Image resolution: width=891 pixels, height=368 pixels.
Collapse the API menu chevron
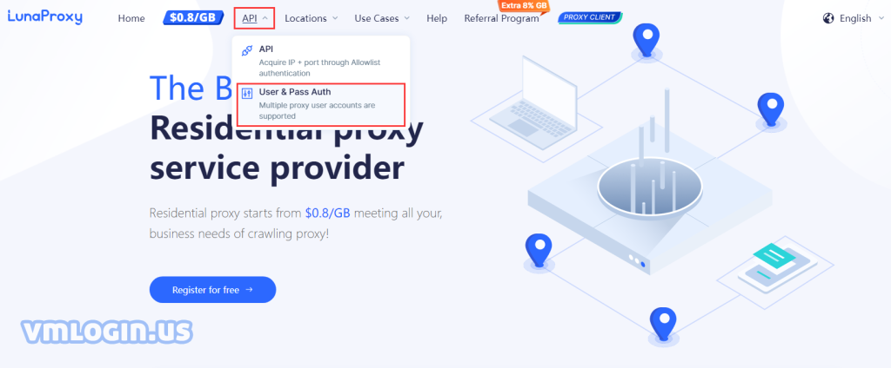265,18
